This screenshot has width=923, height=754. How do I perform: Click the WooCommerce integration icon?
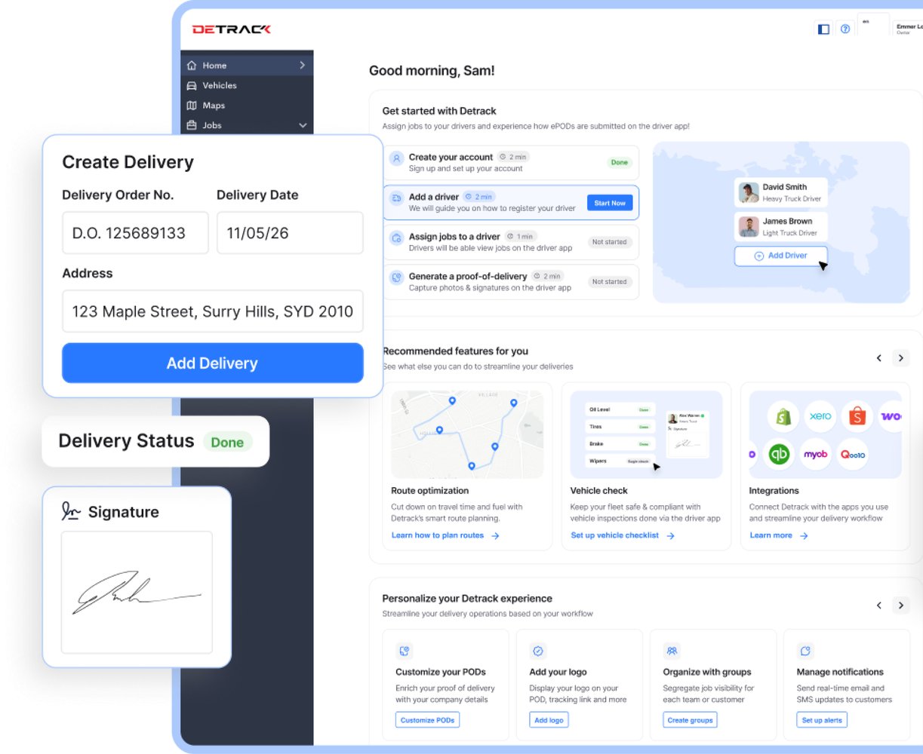point(890,416)
